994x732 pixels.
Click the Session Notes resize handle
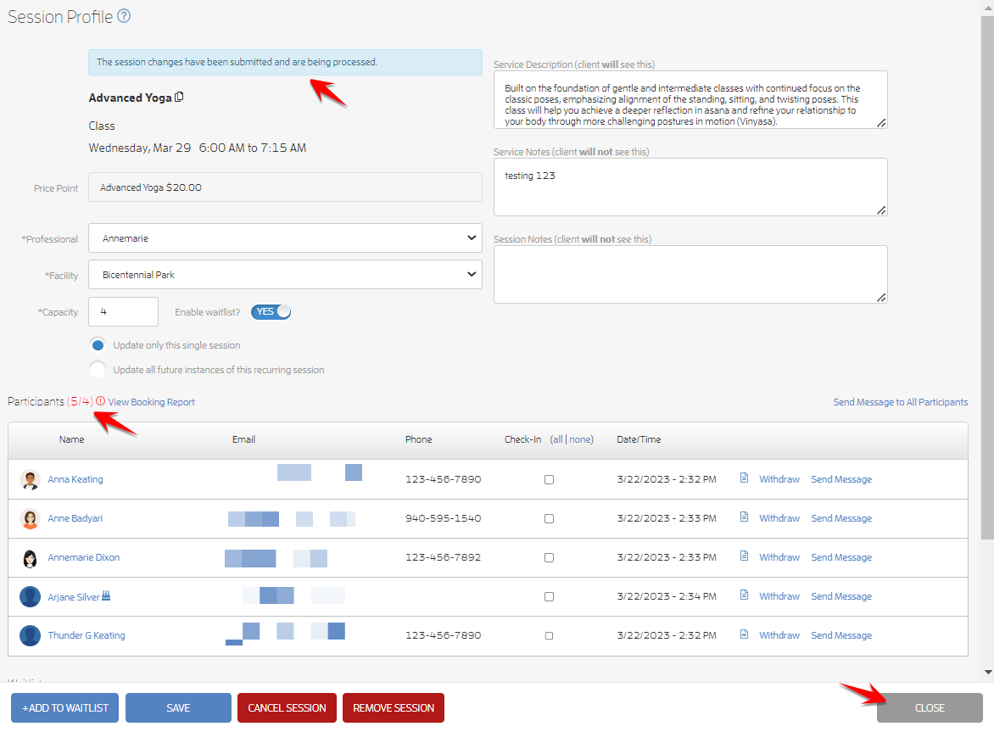881,298
